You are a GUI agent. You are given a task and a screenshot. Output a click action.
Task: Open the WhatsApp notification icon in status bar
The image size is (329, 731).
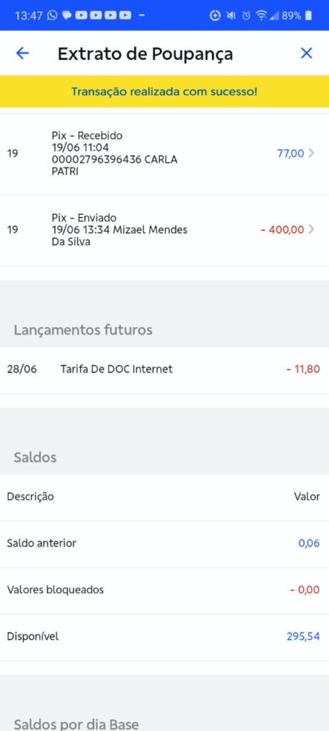click(x=52, y=16)
